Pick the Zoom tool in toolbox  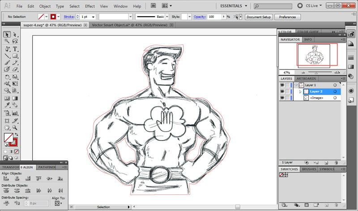coord(15,128)
